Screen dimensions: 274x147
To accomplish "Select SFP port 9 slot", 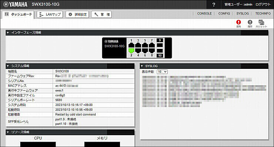I will [160, 45].
